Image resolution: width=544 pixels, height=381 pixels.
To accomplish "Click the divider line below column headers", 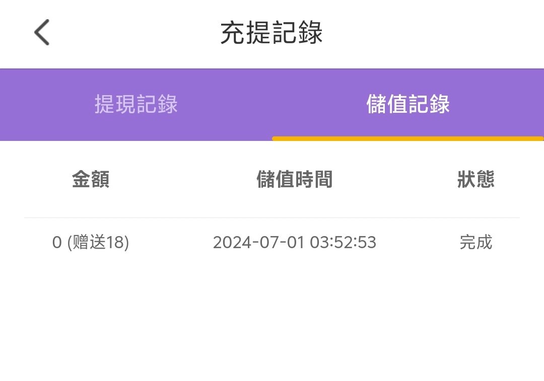I will click(x=272, y=218).
